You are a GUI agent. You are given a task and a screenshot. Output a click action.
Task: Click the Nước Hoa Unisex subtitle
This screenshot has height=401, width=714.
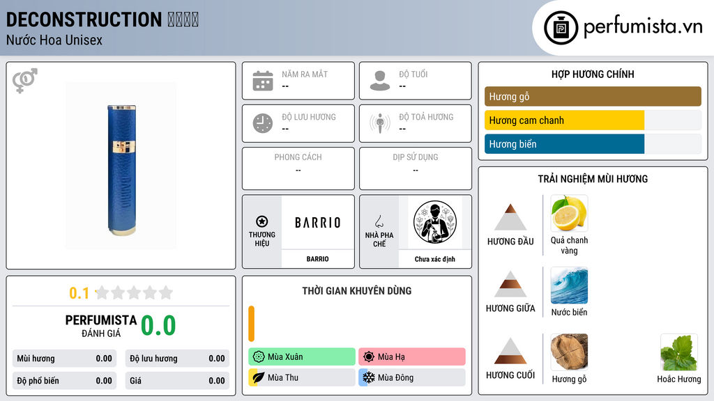coord(54,40)
